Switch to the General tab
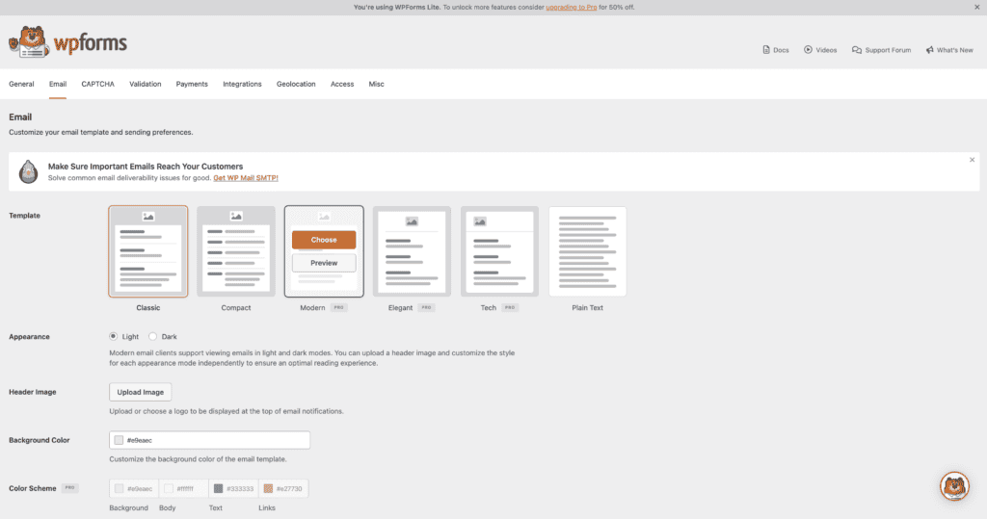The width and height of the screenshot is (987, 519). click(x=21, y=84)
